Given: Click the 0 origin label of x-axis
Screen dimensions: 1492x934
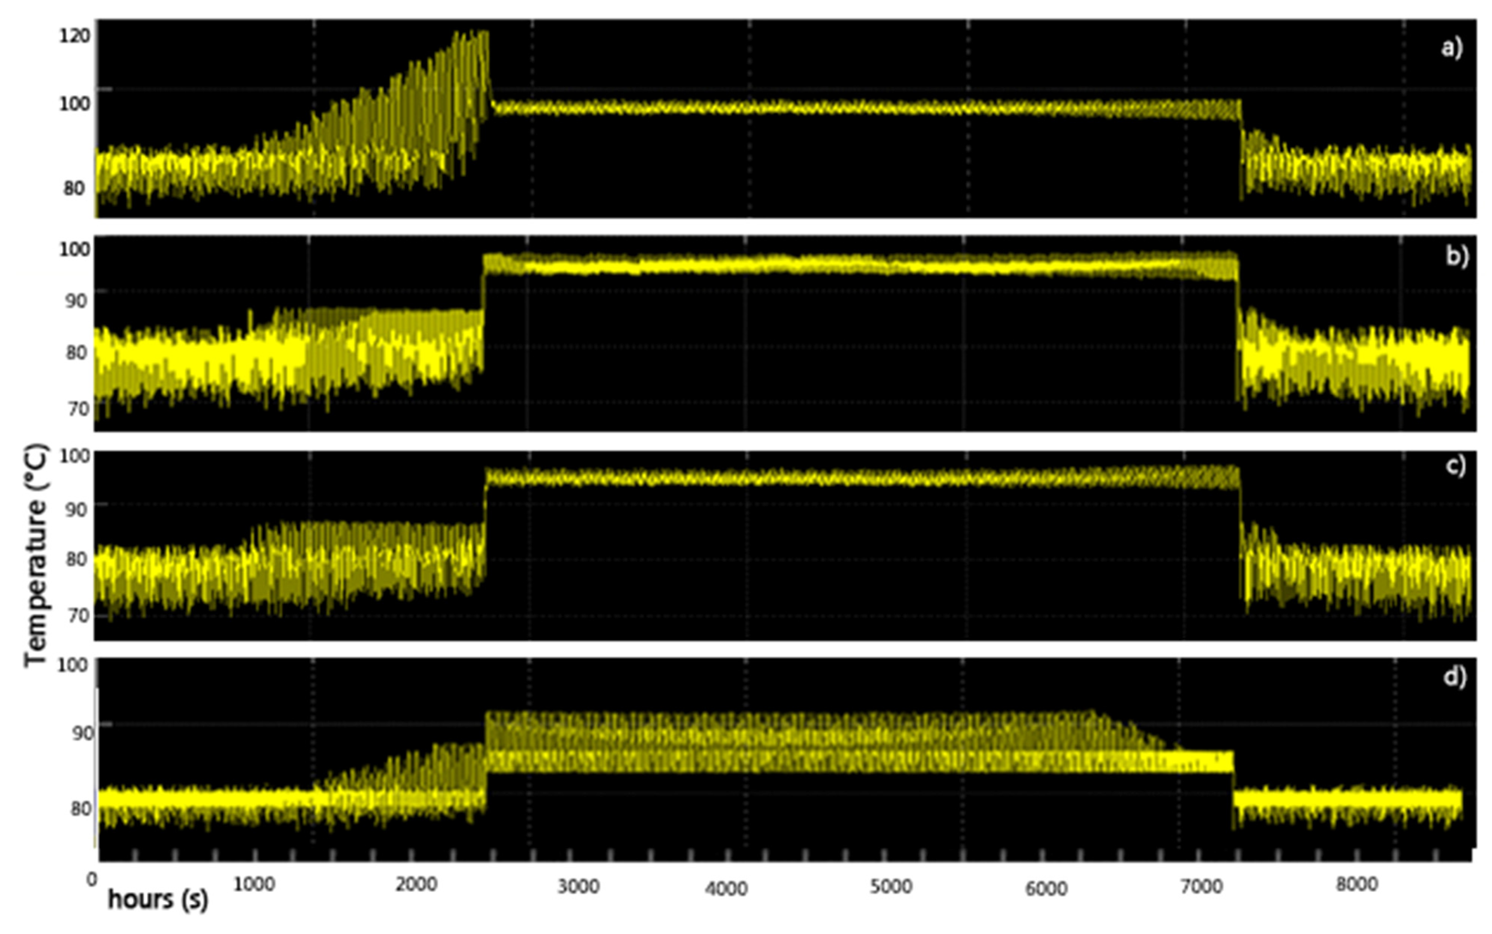Looking at the screenshot, I should click(x=92, y=879).
